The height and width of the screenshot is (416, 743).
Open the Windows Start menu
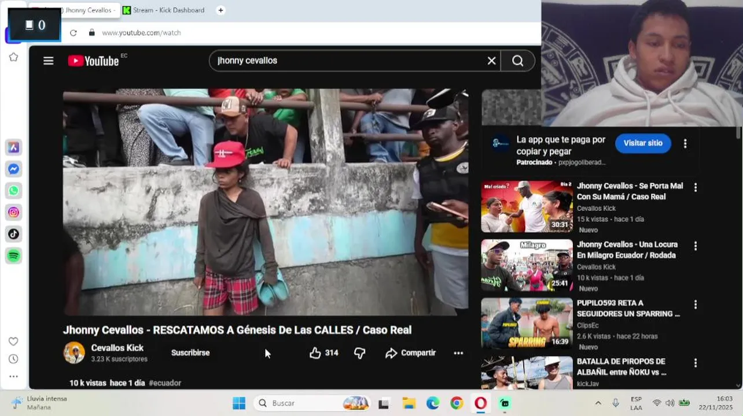239,403
